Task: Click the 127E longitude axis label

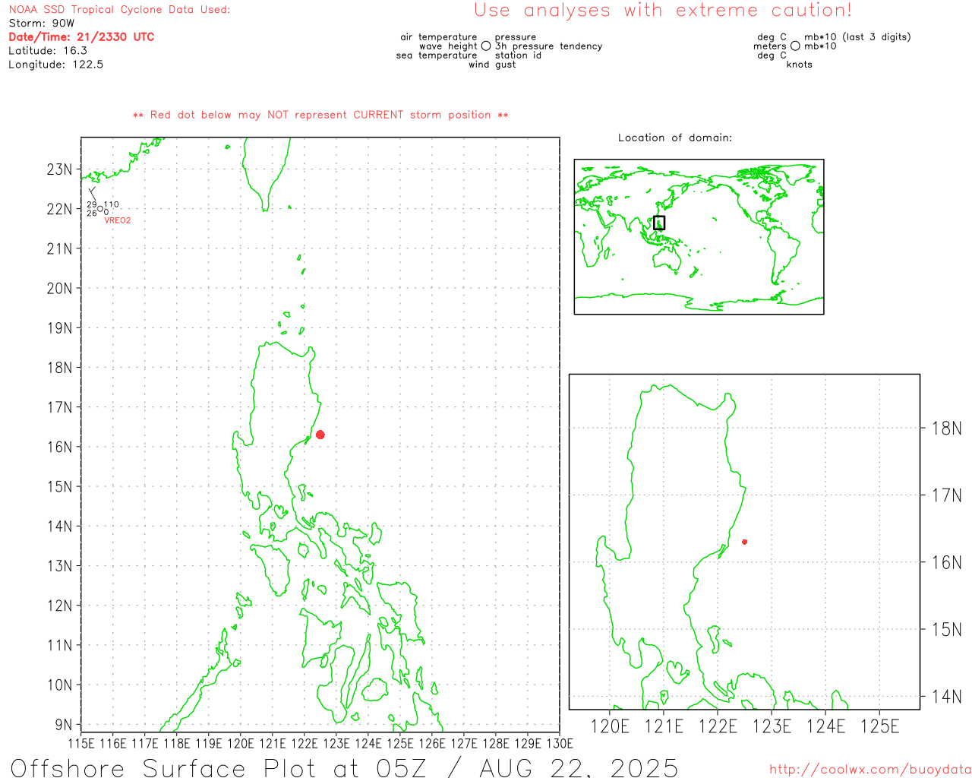Action: coord(464,744)
